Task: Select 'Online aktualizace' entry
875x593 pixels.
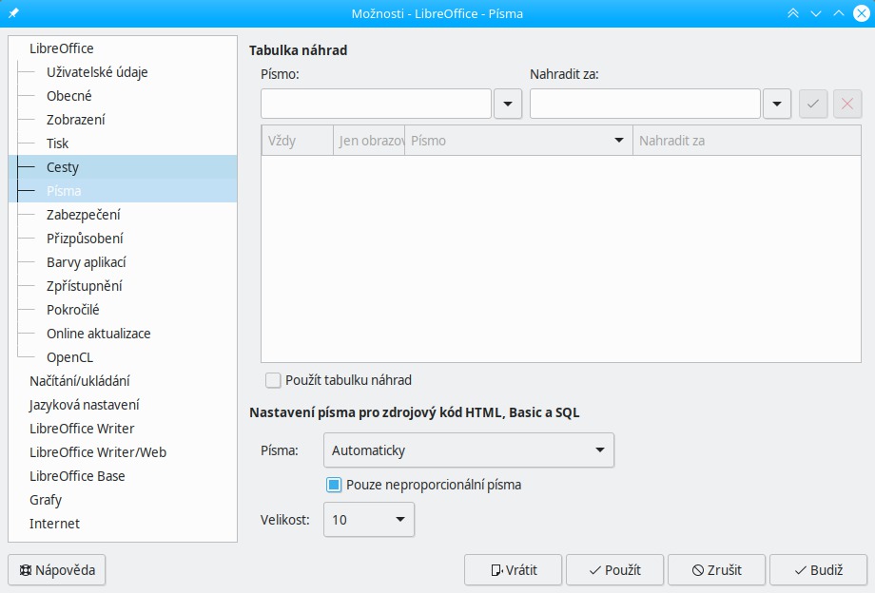Action: tap(99, 334)
